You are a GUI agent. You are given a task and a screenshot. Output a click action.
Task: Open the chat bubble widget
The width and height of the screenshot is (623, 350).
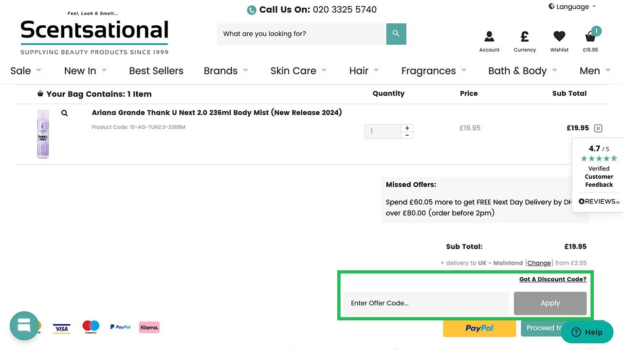pos(24,326)
